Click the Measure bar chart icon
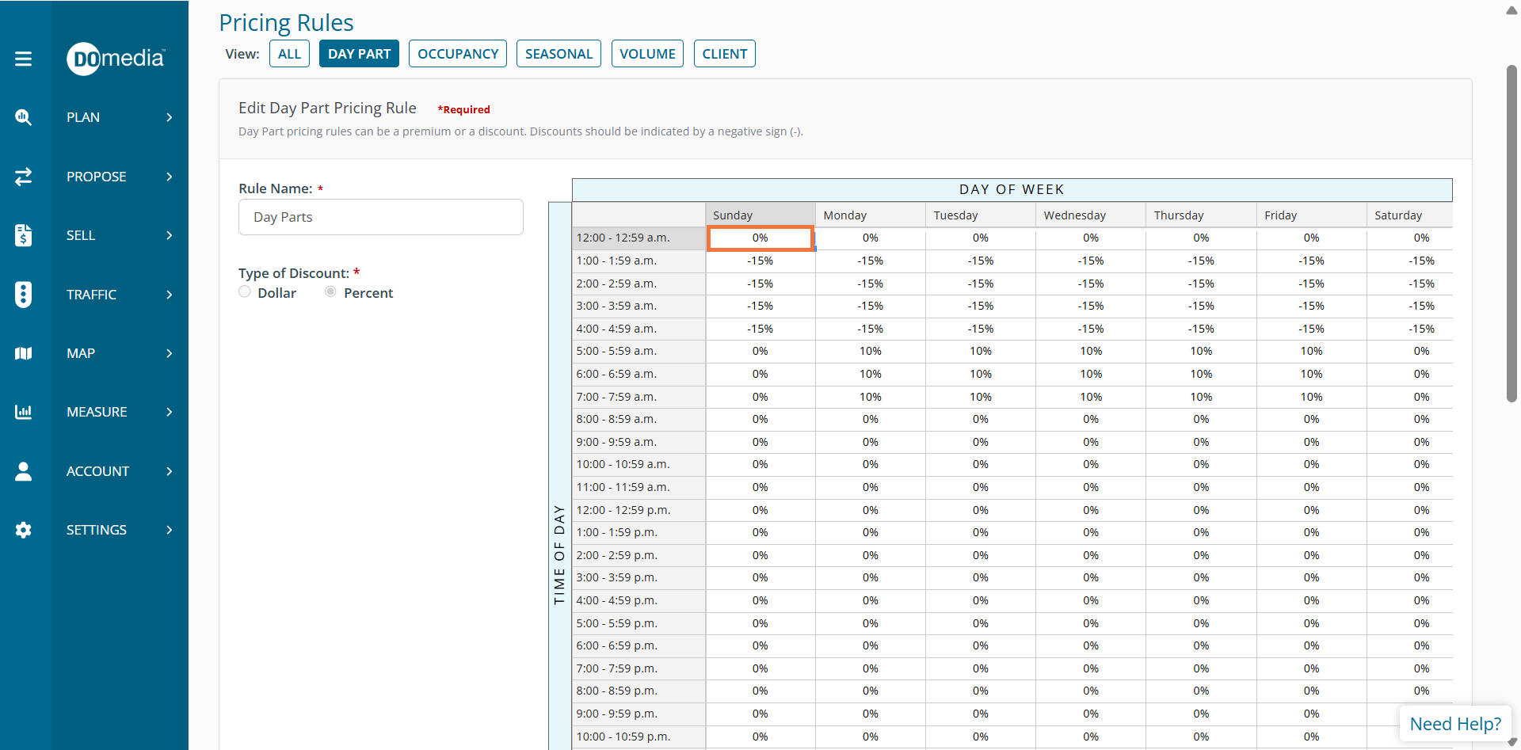 [24, 412]
